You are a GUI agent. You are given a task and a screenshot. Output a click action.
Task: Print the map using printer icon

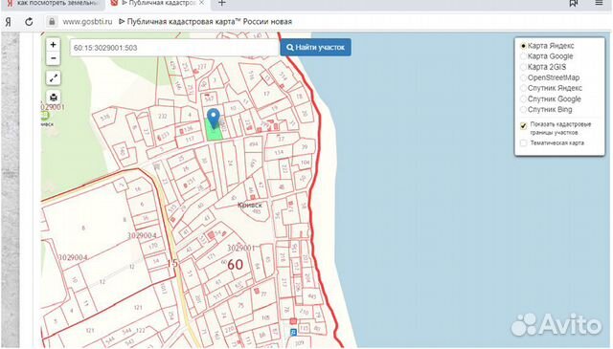click(x=54, y=97)
